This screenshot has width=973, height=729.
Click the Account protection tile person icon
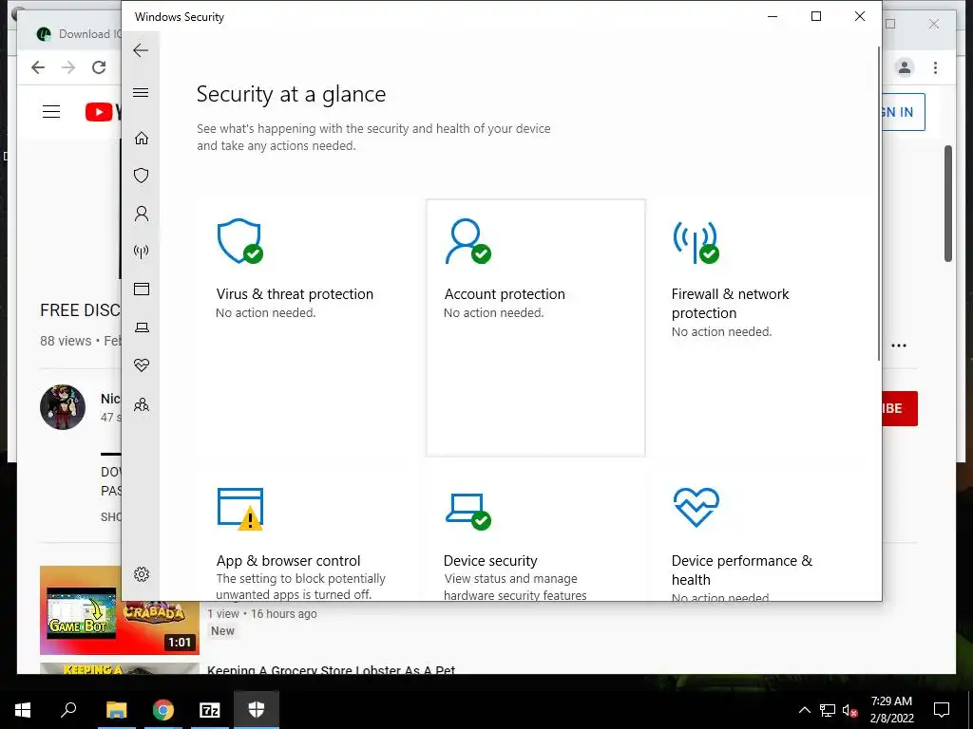(467, 241)
